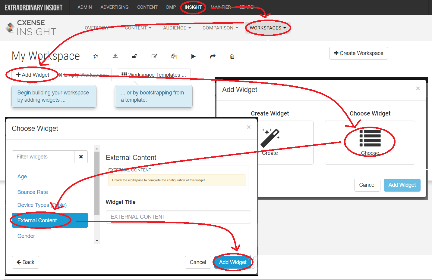
Task: Cancel the Add Widget dialog
Action: coord(367,185)
